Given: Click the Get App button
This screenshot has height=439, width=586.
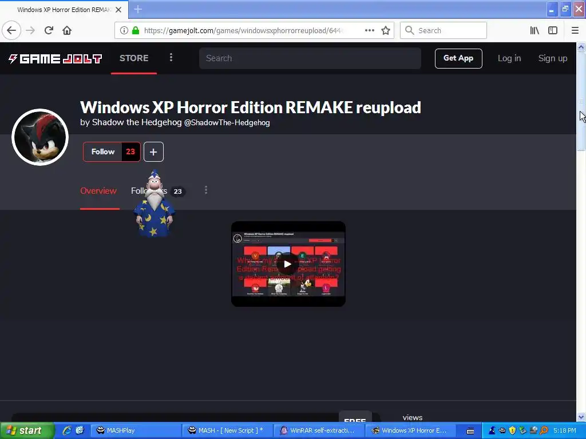Looking at the screenshot, I should [x=458, y=58].
